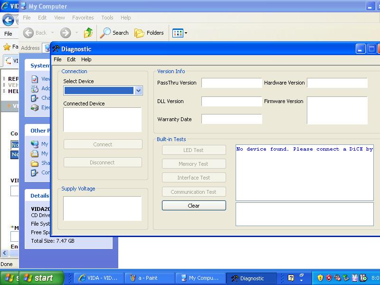
Task: Click the Diagnostic hammer icon in title bar
Action: [56, 49]
